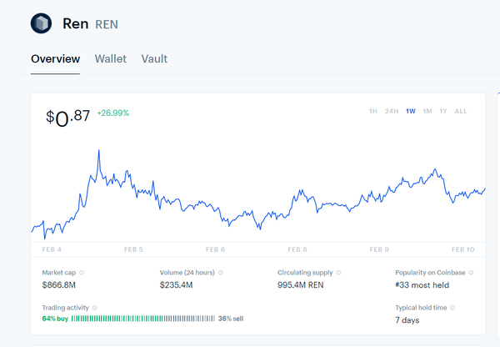Show info for Popularity on Coinbase
The height and width of the screenshot is (347, 500).
tap(472, 273)
